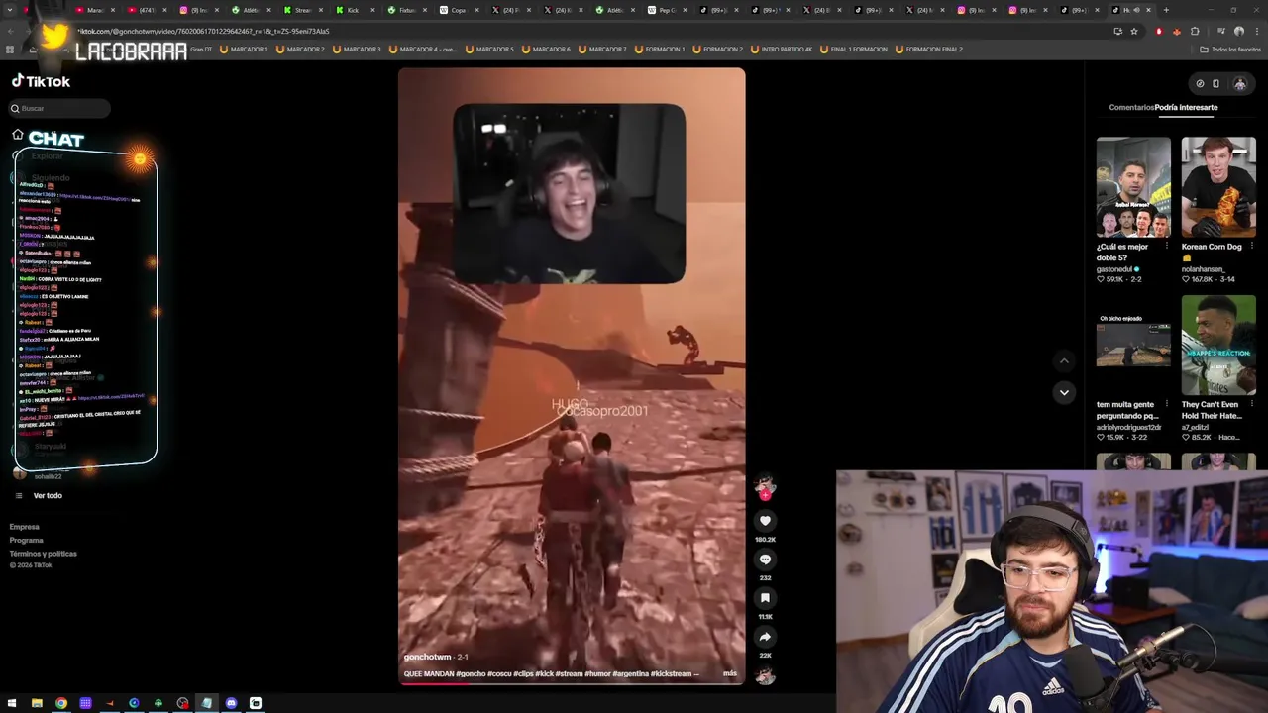Screen dimensions: 1268x713
Task: Open a new browser tab with plus
Action: (1166, 10)
